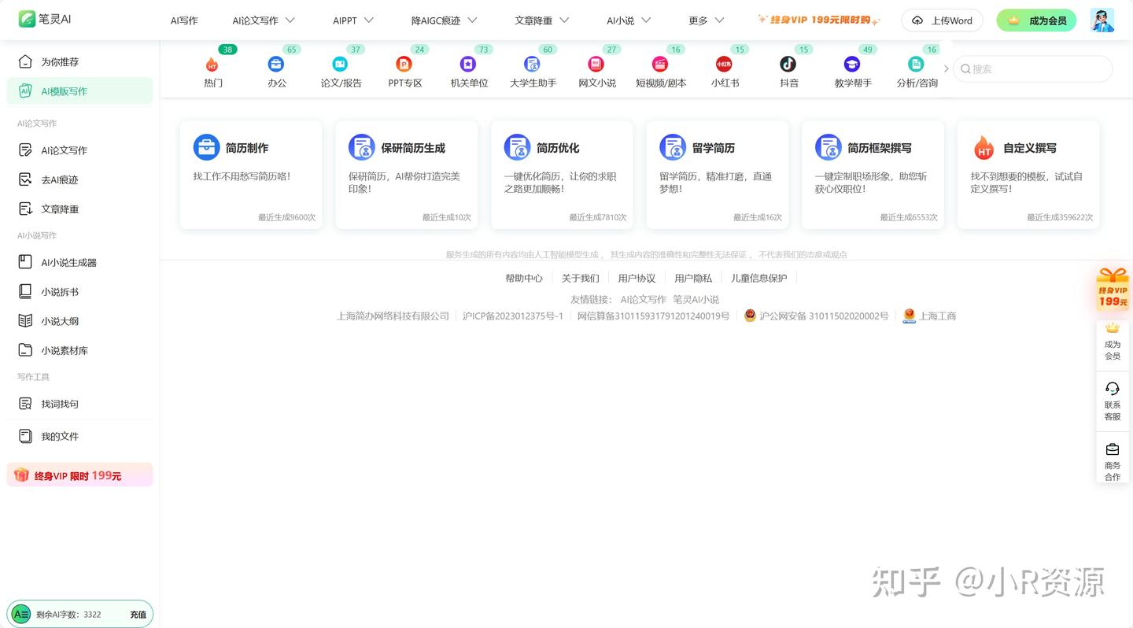
Task: Click the 我的文件 sidebar icon
Action: pos(25,436)
